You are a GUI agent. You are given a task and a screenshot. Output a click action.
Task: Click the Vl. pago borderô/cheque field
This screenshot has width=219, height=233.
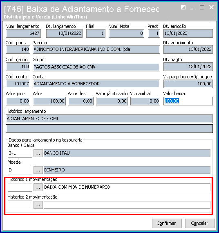pos(188,84)
